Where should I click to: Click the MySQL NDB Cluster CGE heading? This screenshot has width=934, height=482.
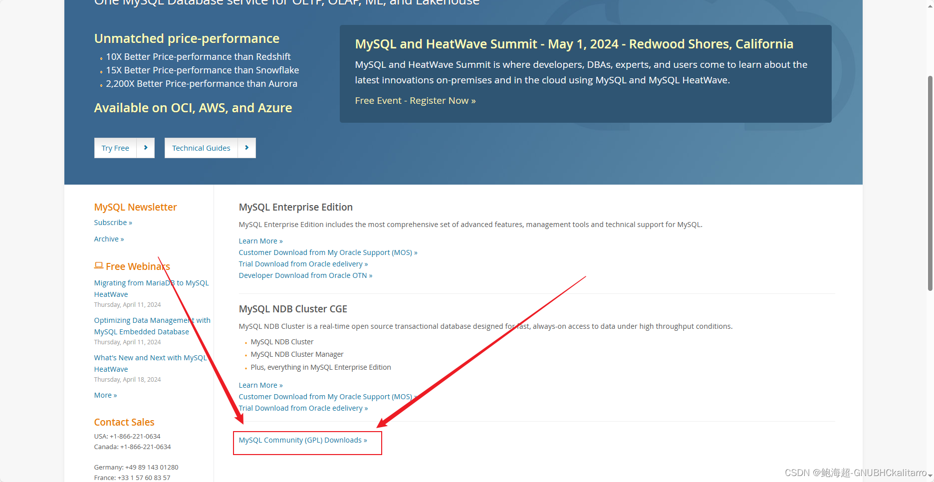[x=293, y=309]
